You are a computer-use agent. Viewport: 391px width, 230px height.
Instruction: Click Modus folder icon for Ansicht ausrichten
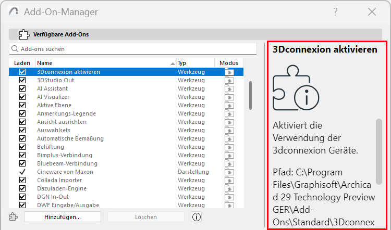click(229, 122)
